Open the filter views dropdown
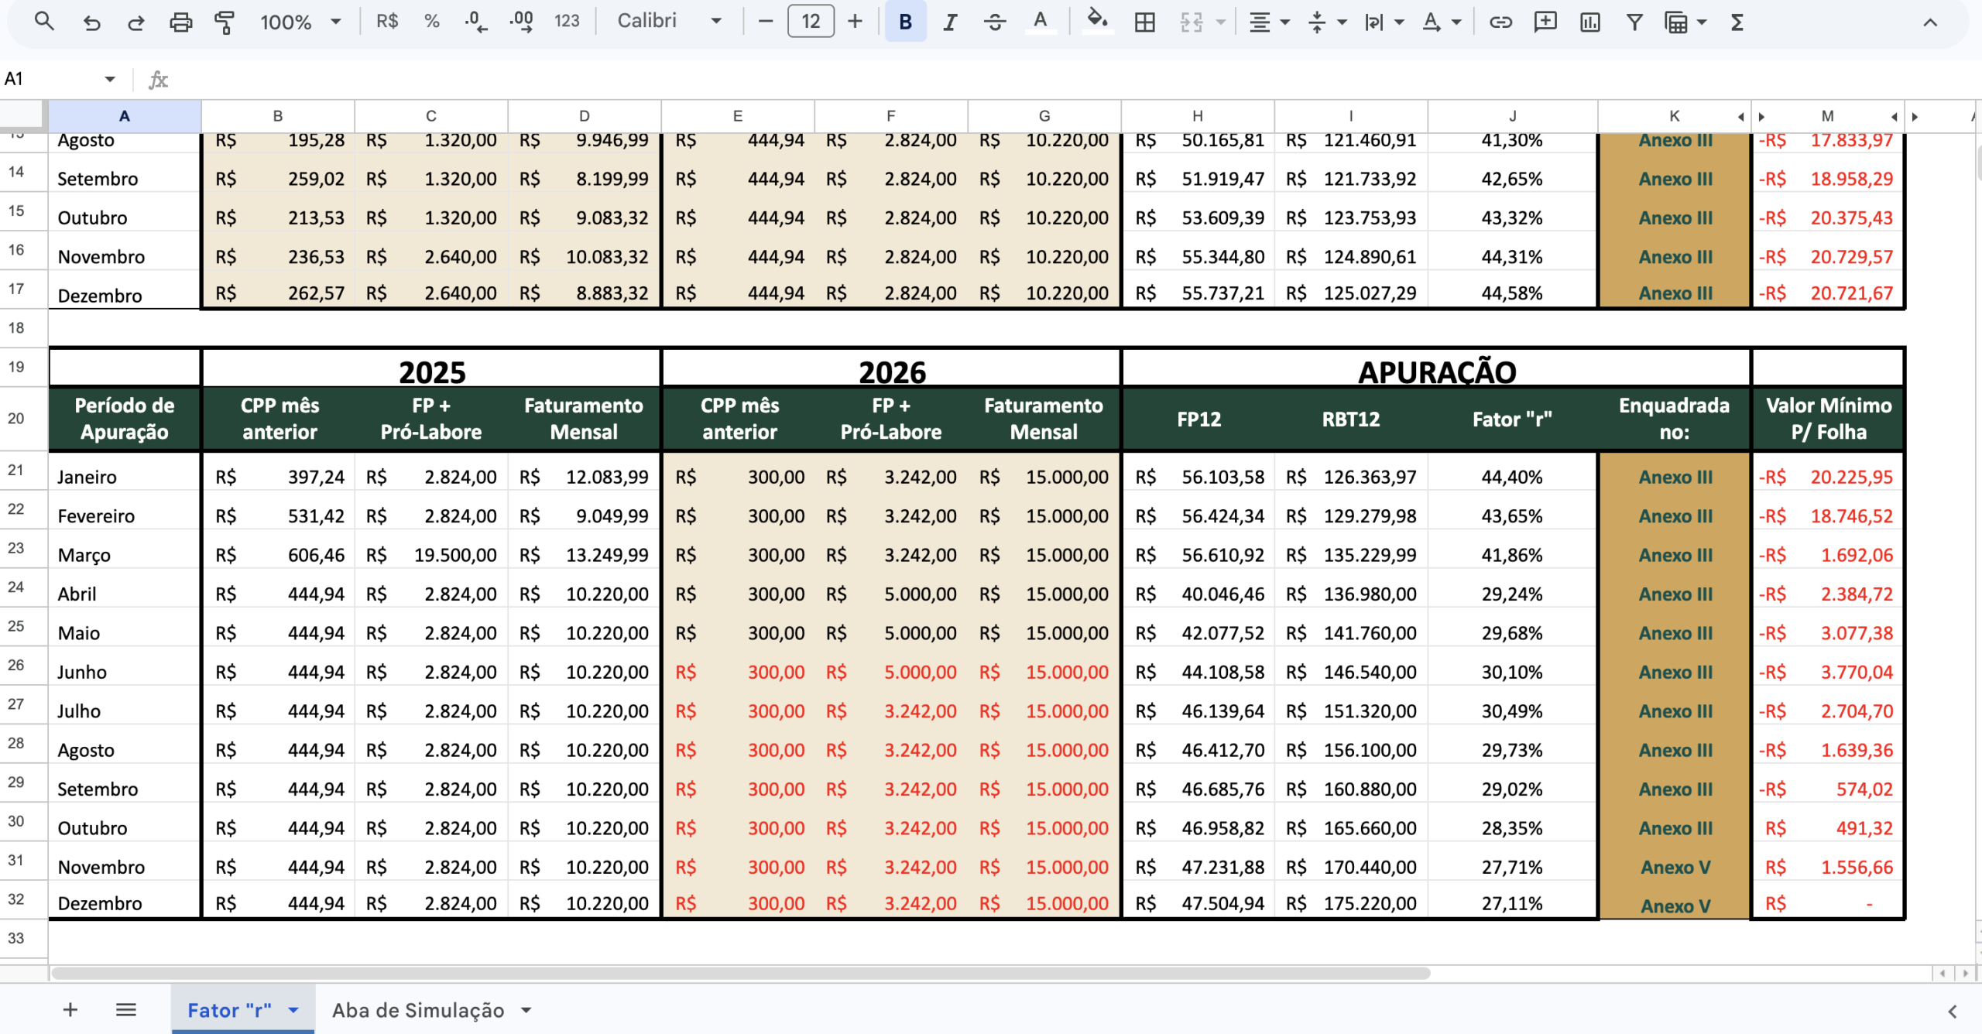Viewport: 1982px width, 1034px height. point(1686,22)
